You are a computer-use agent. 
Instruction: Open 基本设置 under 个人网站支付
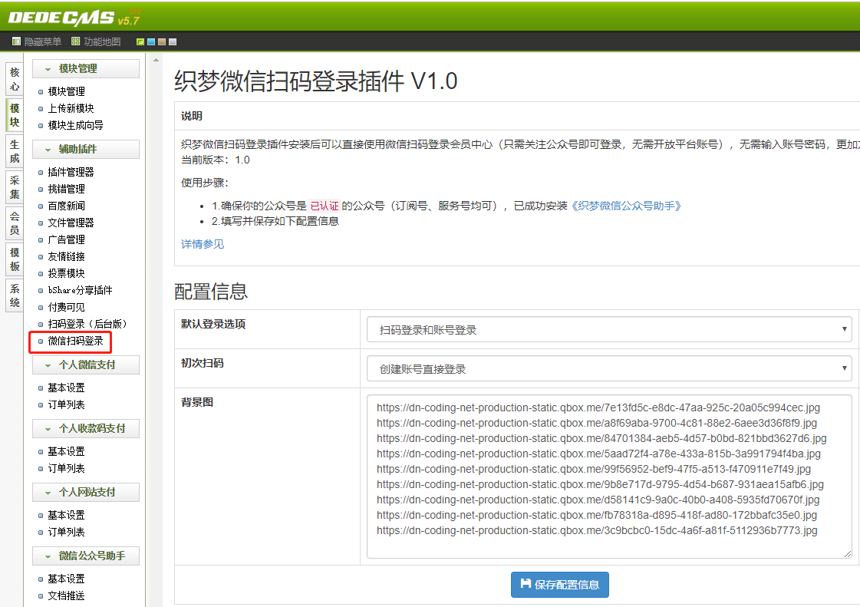67,516
